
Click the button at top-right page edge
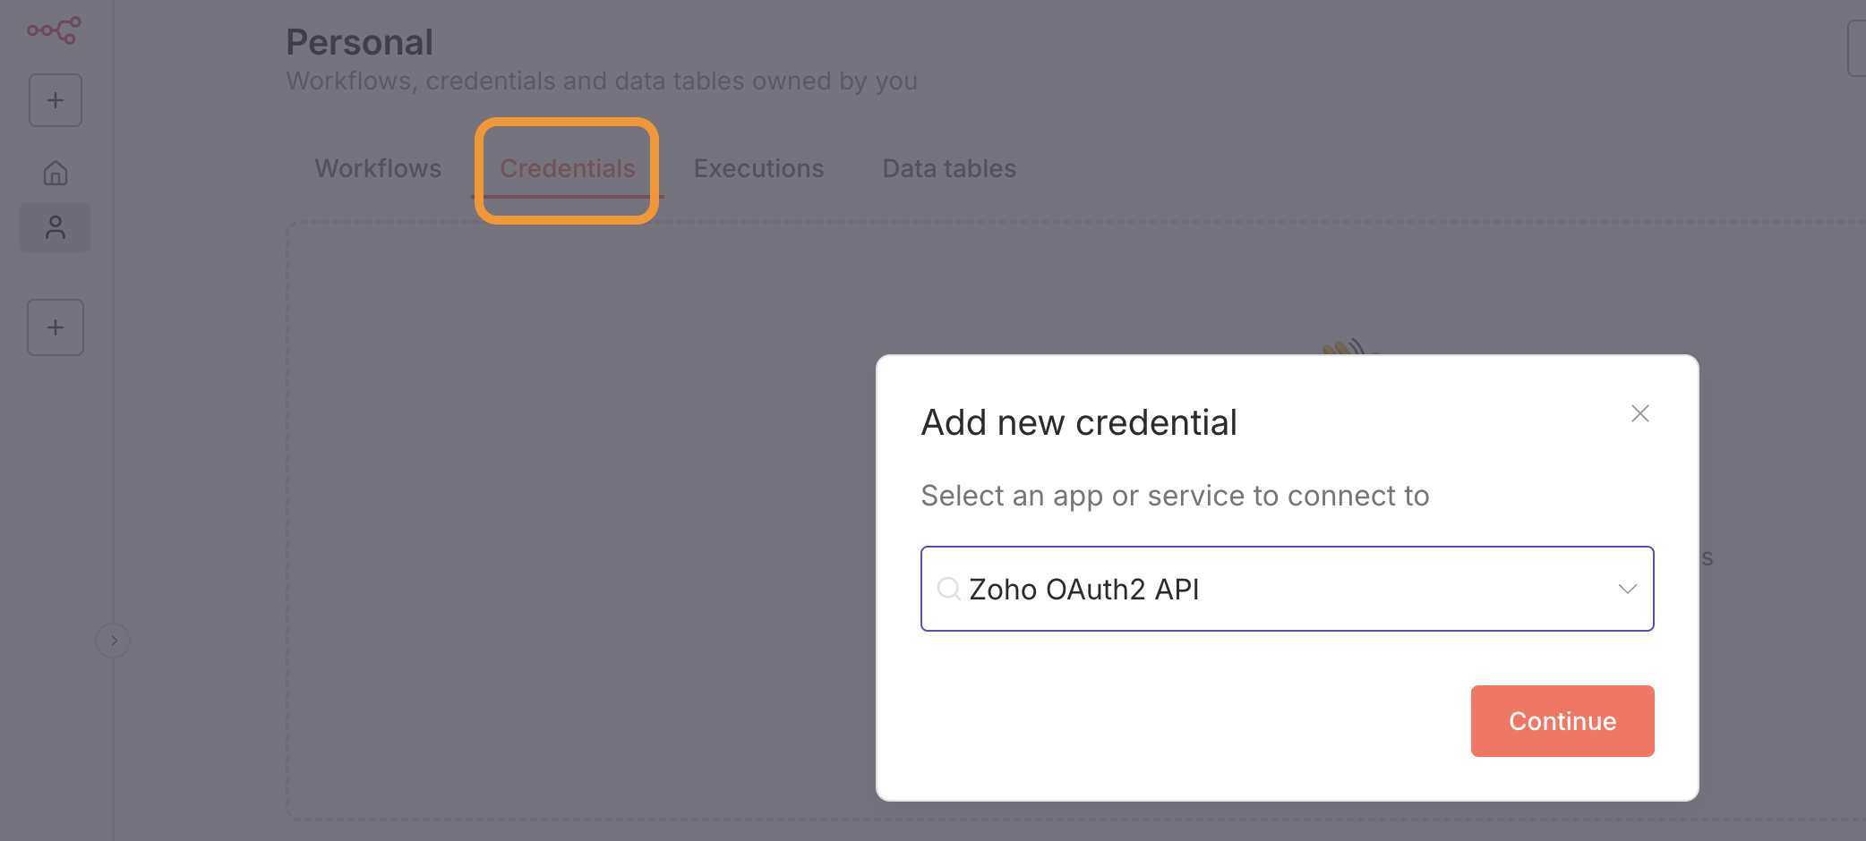(1857, 48)
